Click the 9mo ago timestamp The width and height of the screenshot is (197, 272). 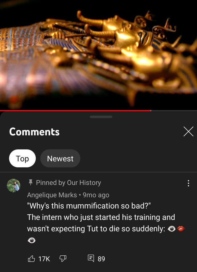pos(96,195)
